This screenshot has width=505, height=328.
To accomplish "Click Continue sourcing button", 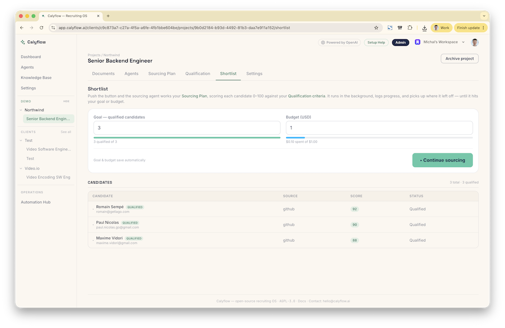I will [x=442, y=160].
